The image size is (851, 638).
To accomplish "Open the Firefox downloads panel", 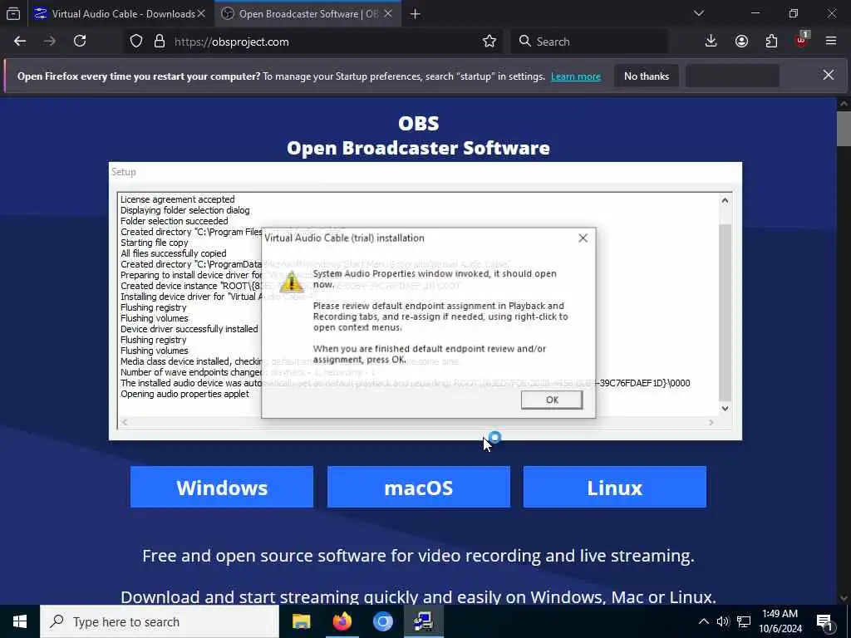I will coord(711,42).
